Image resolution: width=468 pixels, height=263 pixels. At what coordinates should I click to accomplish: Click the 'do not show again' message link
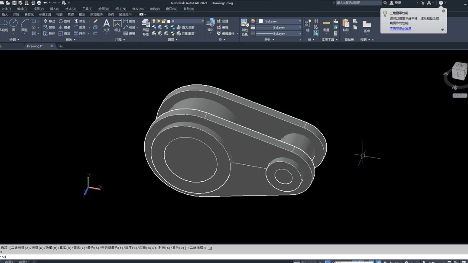tap(400, 29)
